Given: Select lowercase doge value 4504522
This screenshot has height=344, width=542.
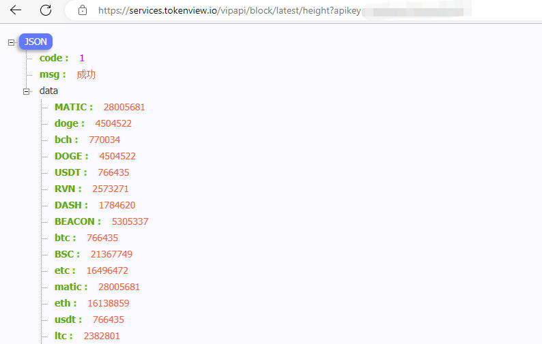Looking at the screenshot, I should [x=113, y=123].
